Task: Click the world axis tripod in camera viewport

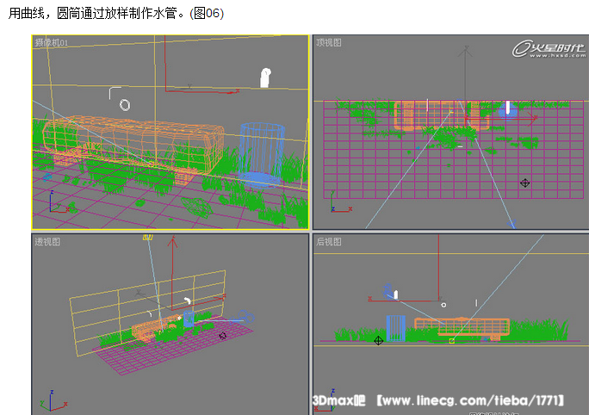Action: point(53,206)
